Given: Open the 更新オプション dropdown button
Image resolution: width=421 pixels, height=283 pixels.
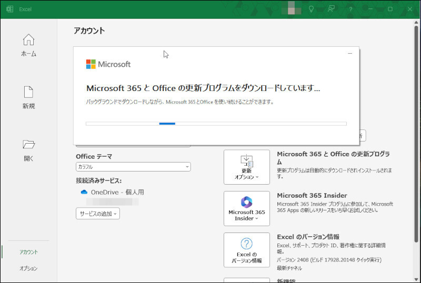Looking at the screenshot, I should tap(246, 167).
